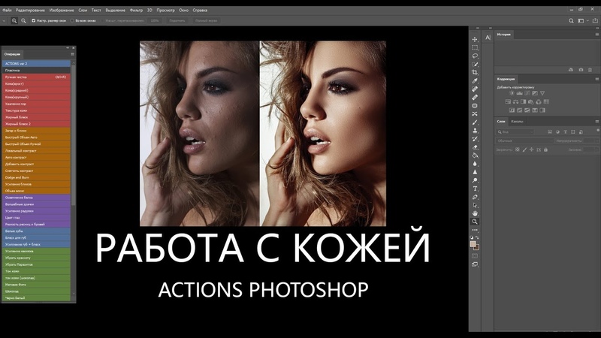Screen dimensions: 601x338
Task: Run the 'Удаление пор' action
Action: 36,104
